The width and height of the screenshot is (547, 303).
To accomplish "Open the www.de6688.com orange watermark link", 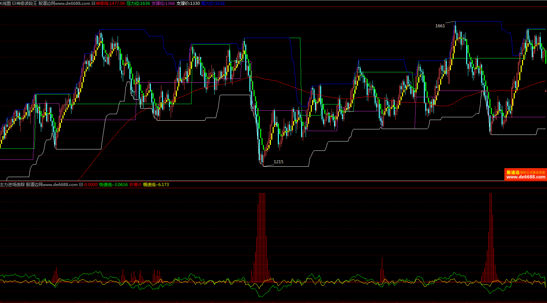I will (x=525, y=177).
